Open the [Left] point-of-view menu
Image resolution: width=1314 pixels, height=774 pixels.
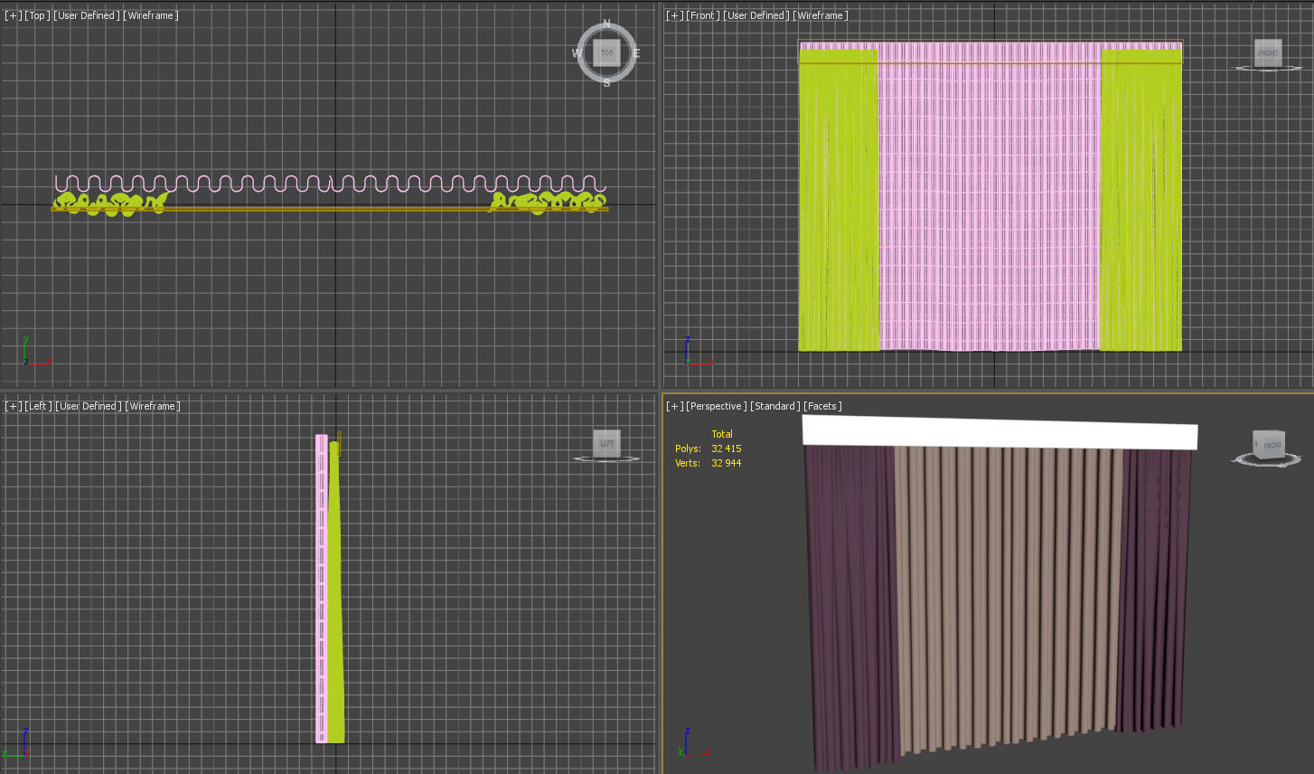click(38, 406)
